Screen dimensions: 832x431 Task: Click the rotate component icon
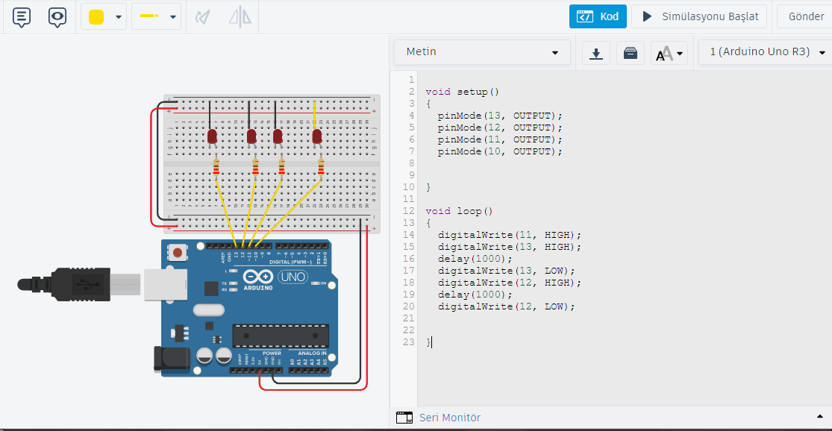tap(202, 16)
